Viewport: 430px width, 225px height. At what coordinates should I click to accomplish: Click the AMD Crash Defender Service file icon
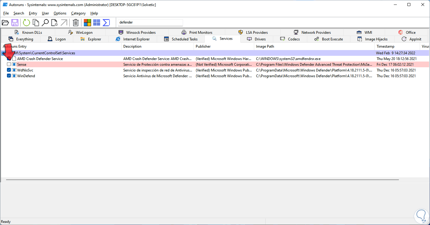coord(14,59)
